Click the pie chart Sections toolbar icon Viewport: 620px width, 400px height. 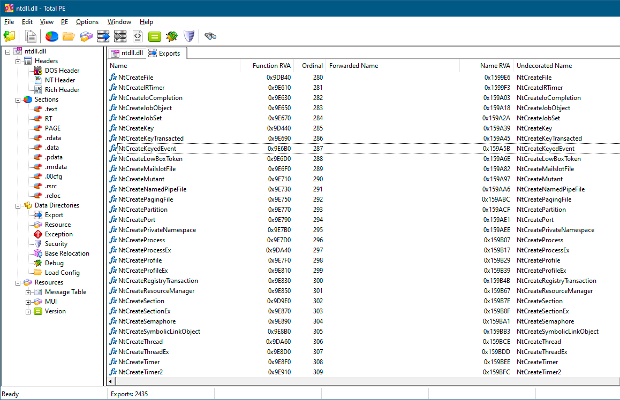pyautogui.click(x=52, y=36)
